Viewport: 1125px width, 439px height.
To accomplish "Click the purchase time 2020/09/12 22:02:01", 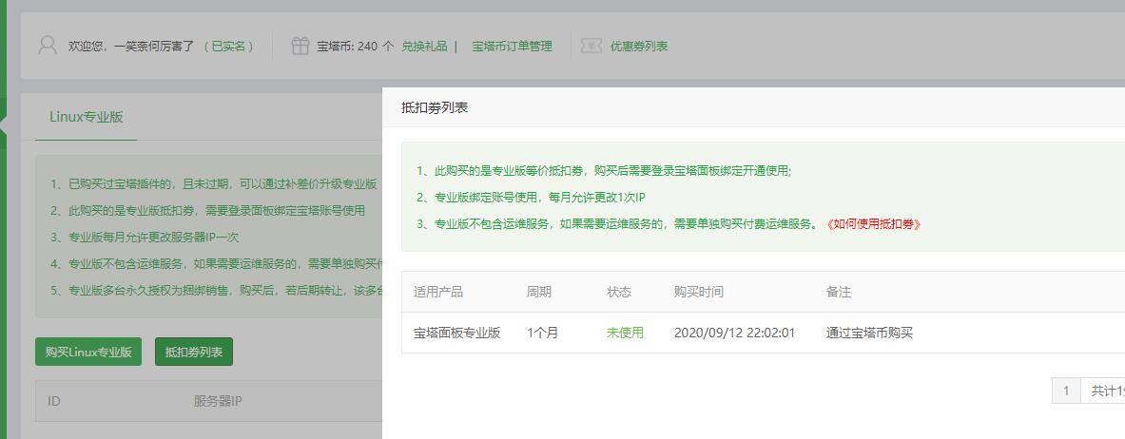I will [x=735, y=333].
